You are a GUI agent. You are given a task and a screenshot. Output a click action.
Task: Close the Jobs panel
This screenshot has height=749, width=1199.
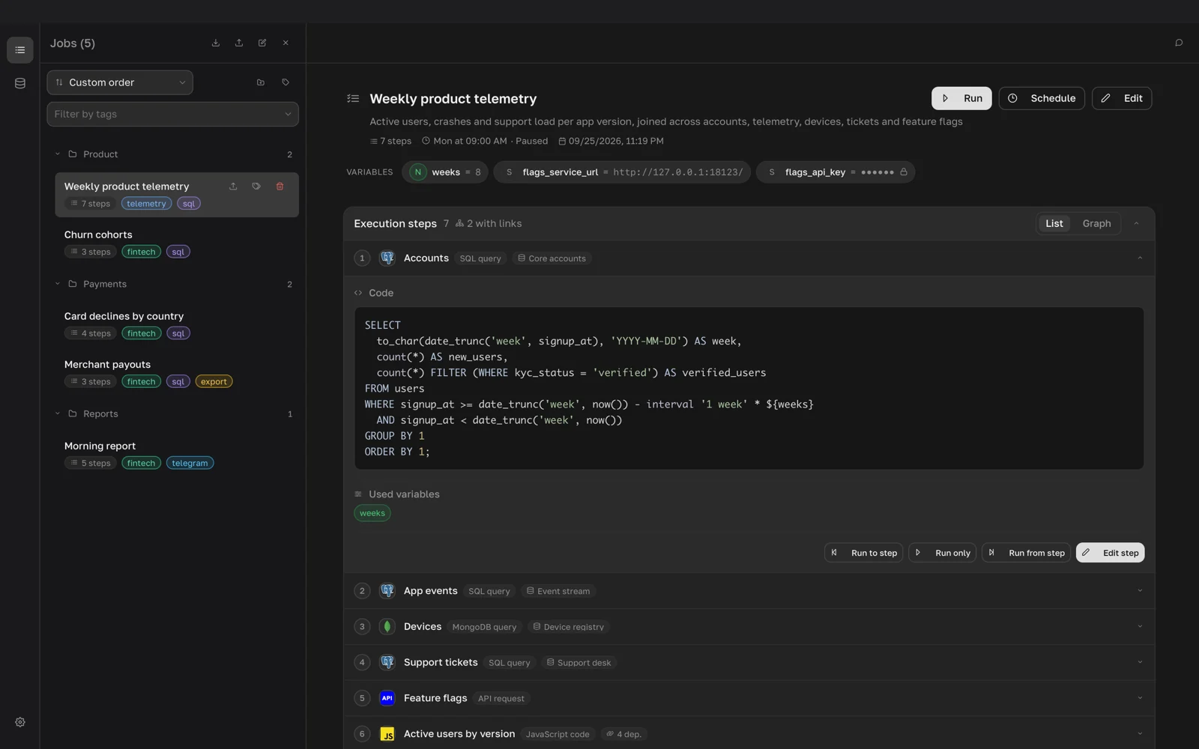click(286, 43)
